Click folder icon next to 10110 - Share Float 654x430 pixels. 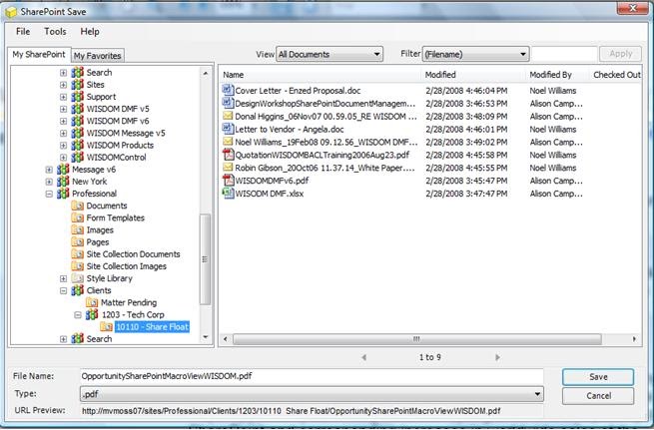[x=107, y=326]
